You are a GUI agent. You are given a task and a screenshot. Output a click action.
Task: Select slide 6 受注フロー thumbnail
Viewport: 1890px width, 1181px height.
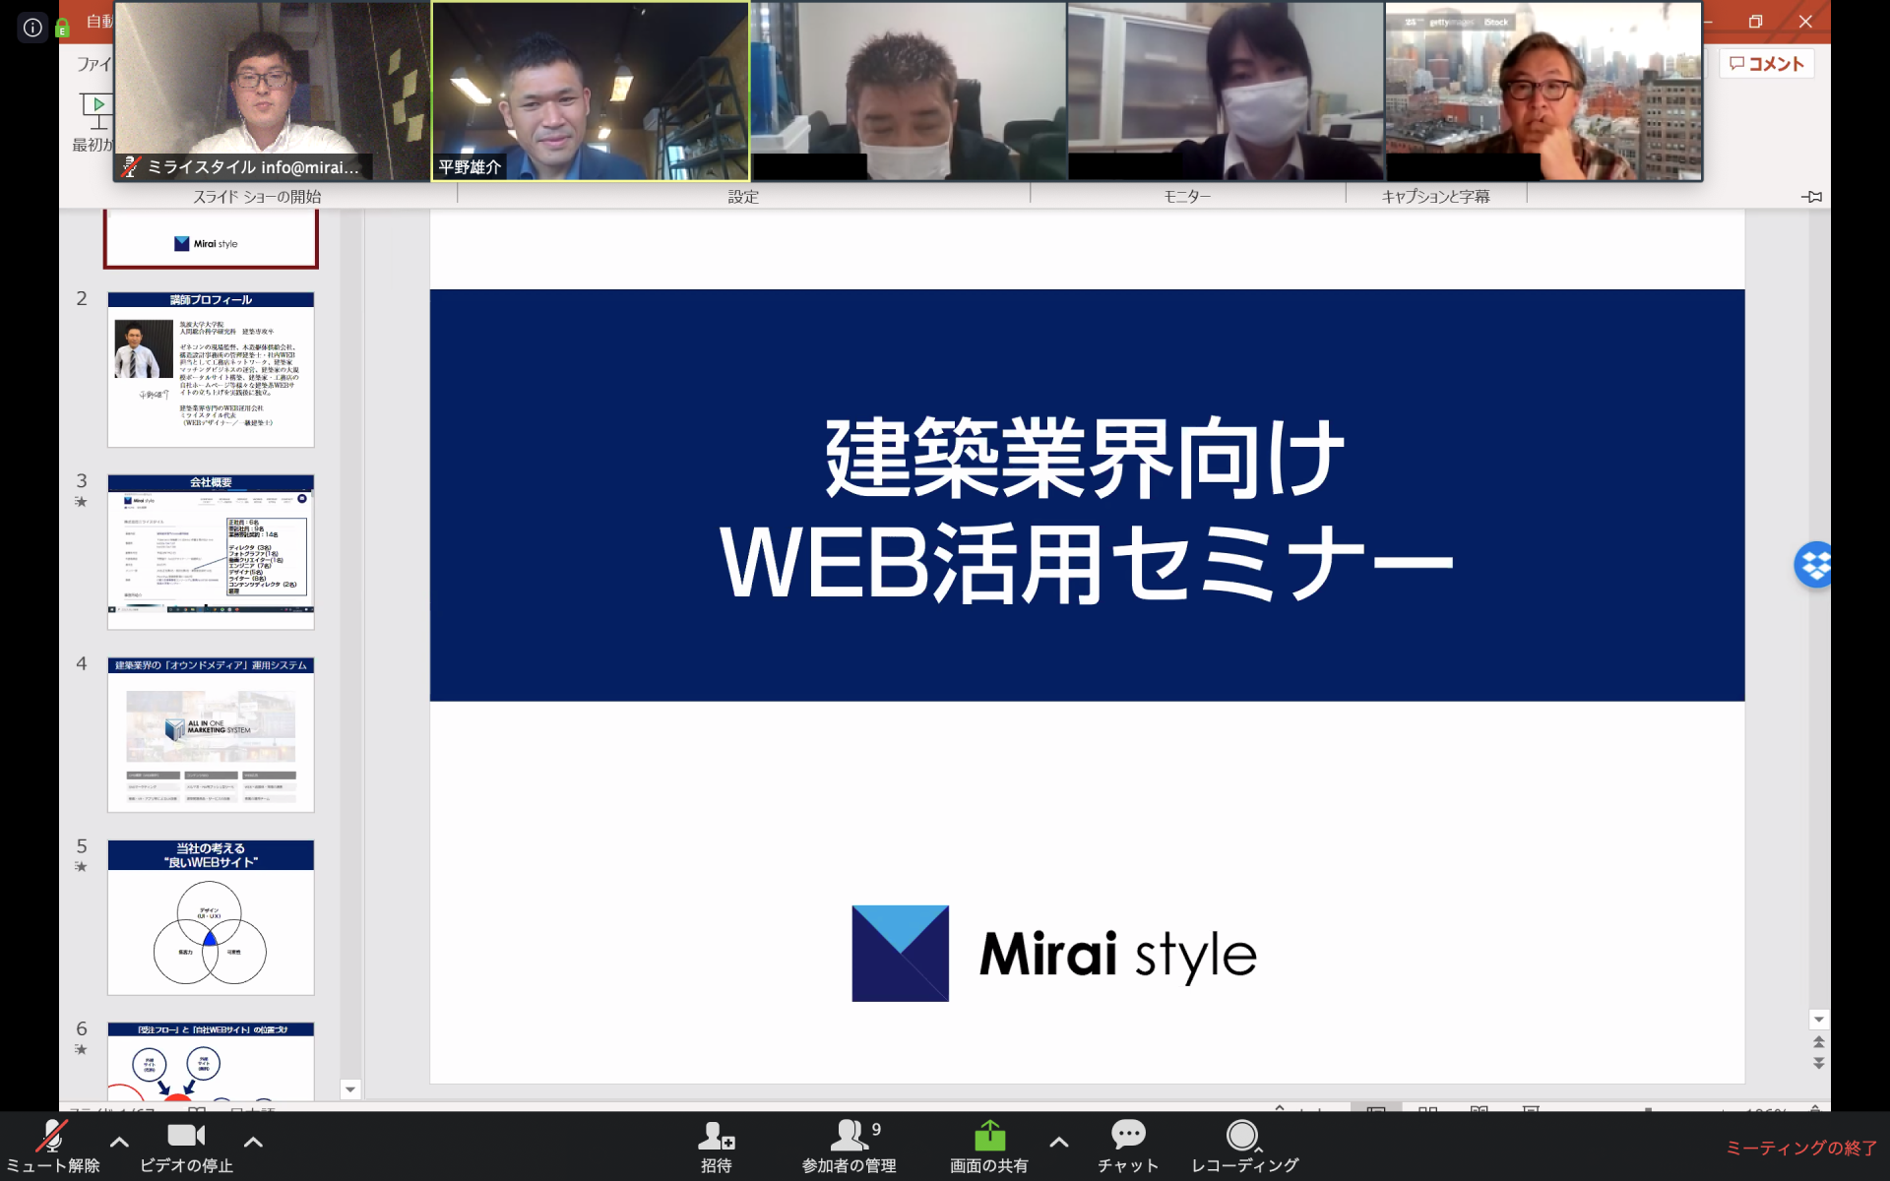pyautogui.click(x=211, y=1061)
